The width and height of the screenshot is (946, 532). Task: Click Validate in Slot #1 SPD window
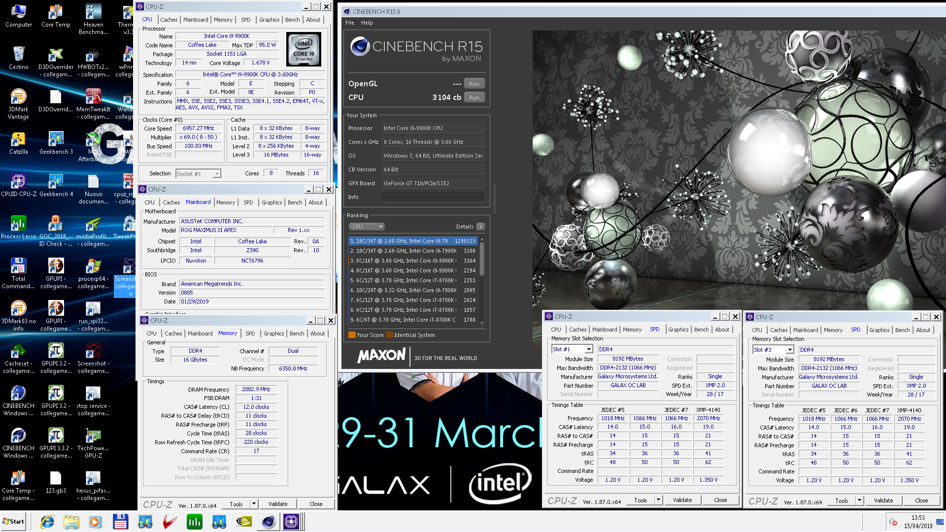[682, 500]
